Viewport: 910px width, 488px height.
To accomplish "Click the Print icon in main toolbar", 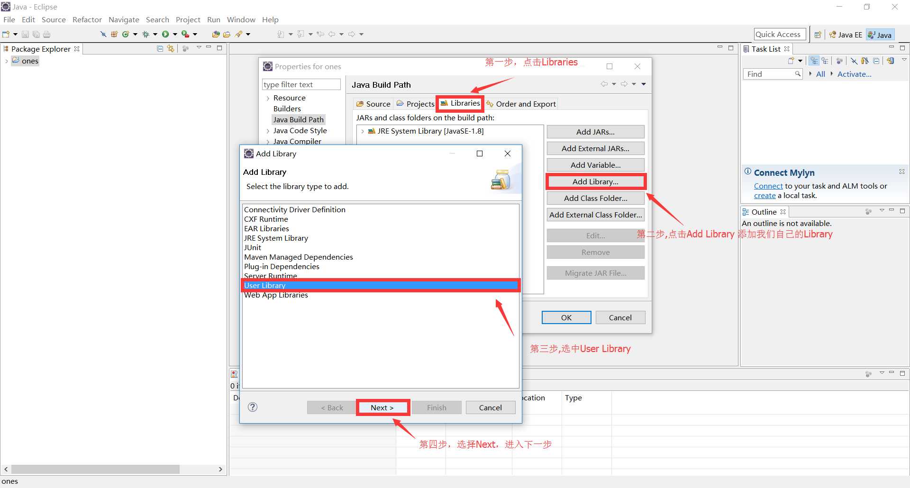I will click(x=46, y=34).
